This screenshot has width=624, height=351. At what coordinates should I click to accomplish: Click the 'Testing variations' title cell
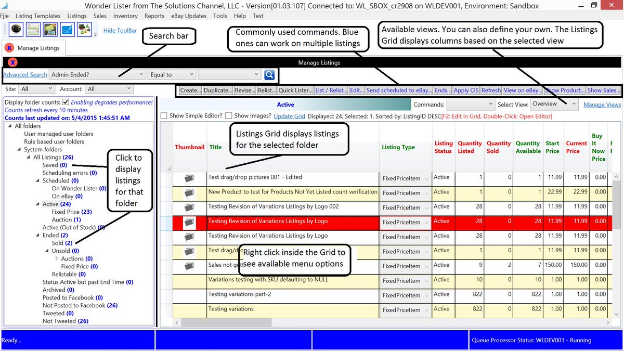[293, 310]
